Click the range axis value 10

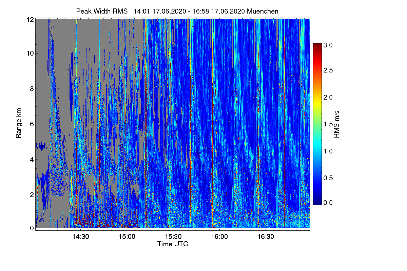(30, 54)
